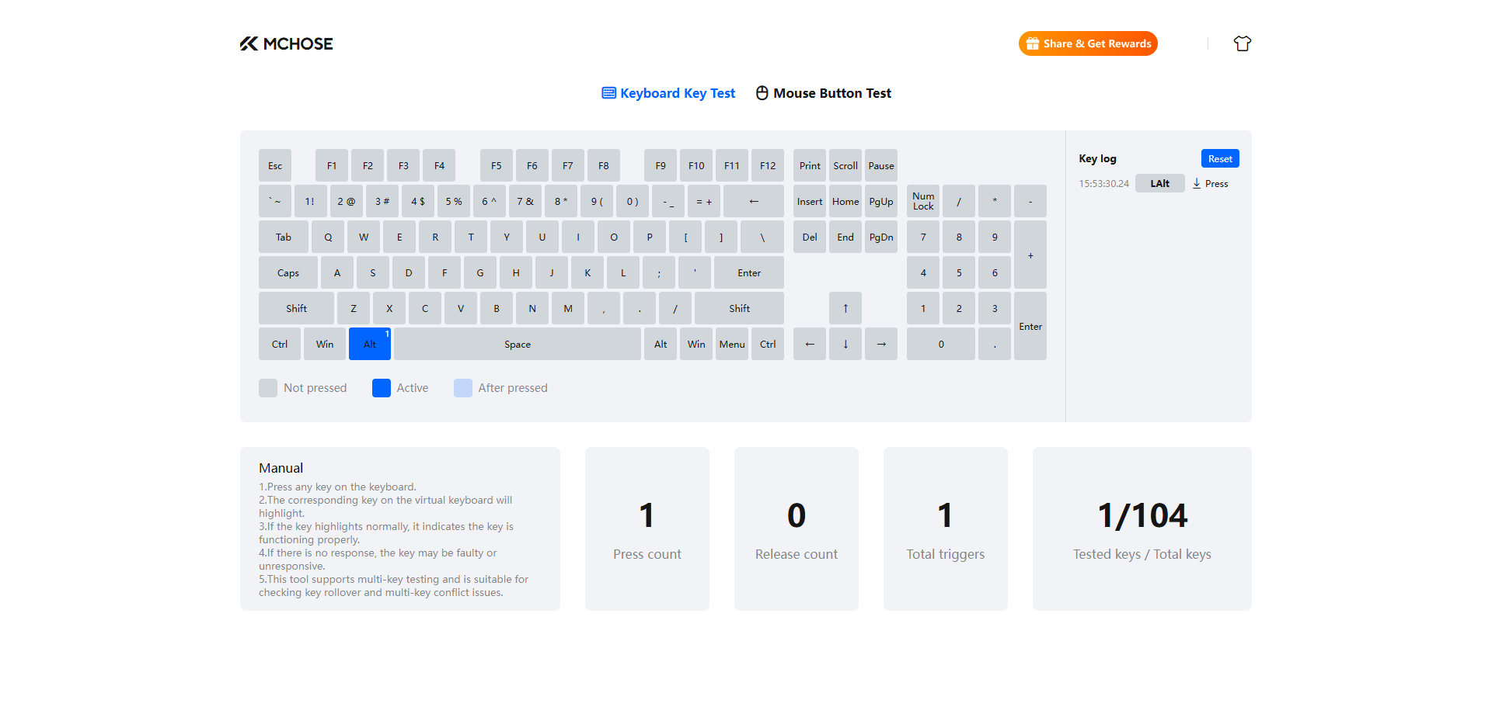Screen dimensions: 1492x707
Task: Click the A key
Action: 337,272
